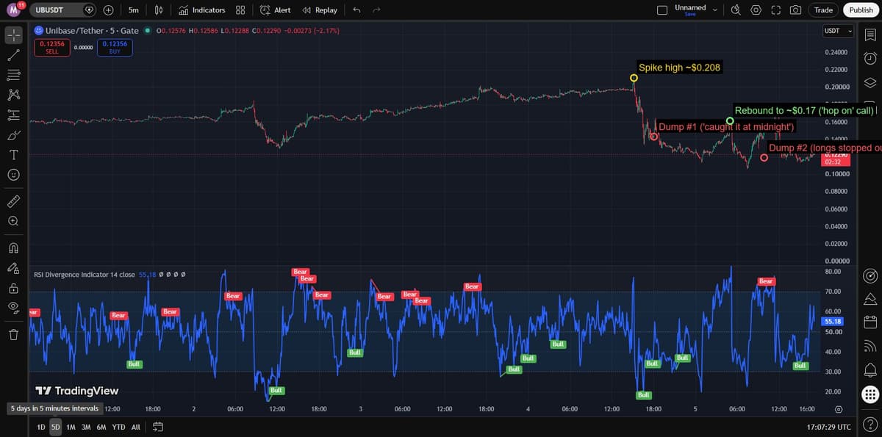Viewport: 882px width, 437px height.
Task: Select the Text annotation tool
Action: pyautogui.click(x=12, y=155)
